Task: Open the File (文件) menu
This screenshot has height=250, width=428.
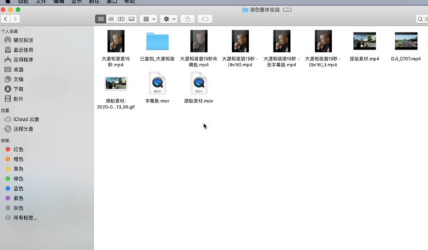Action: click(x=41, y=1)
